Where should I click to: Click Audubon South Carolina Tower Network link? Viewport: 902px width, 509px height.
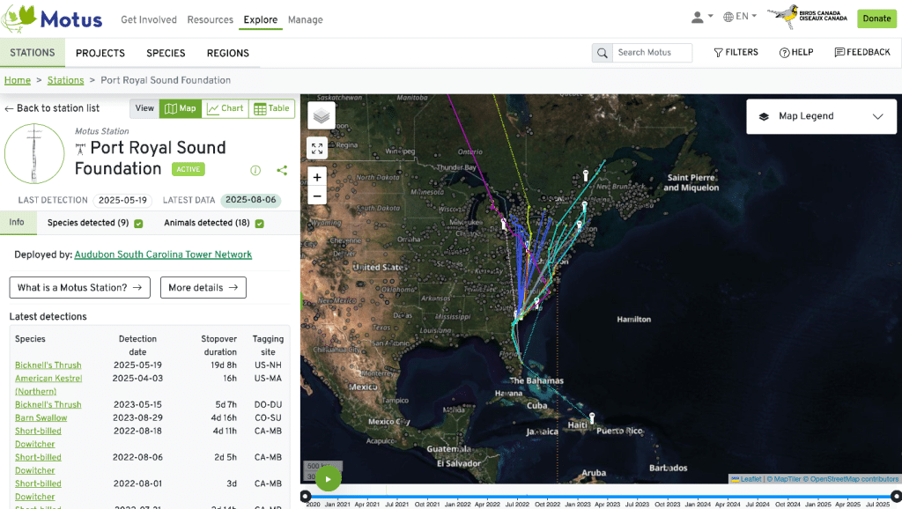click(163, 254)
